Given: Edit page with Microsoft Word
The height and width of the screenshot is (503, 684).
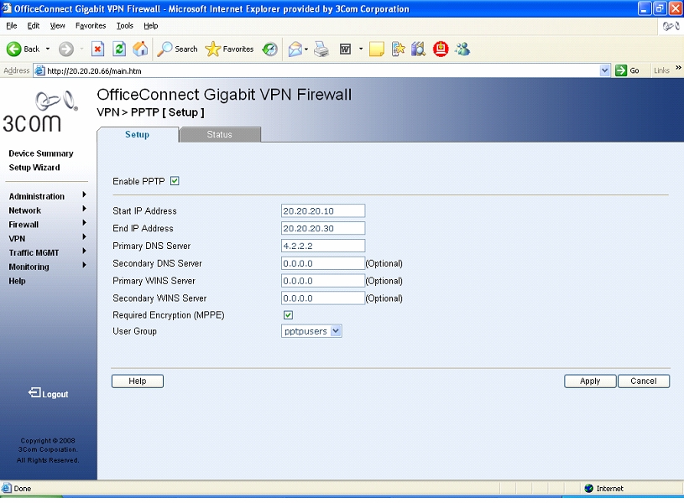Looking at the screenshot, I should point(346,49).
